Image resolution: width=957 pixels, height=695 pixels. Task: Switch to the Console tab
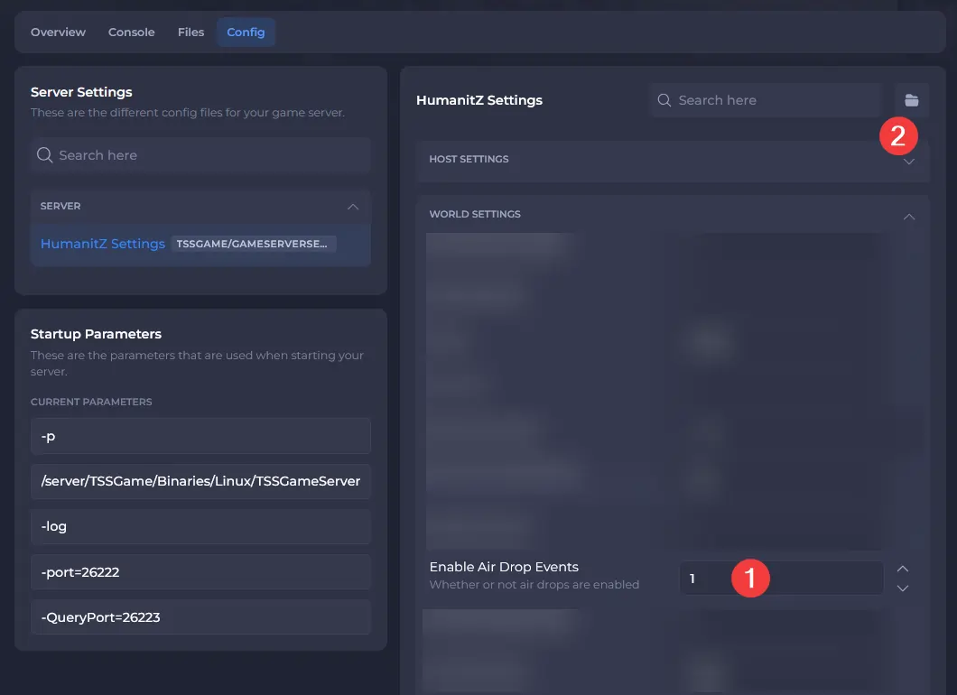point(131,32)
